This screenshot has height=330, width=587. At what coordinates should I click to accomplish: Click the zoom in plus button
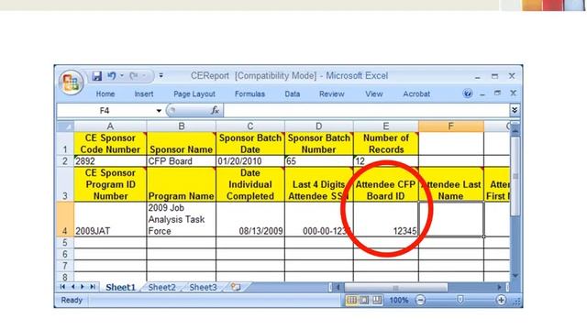(x=501, y=300)
